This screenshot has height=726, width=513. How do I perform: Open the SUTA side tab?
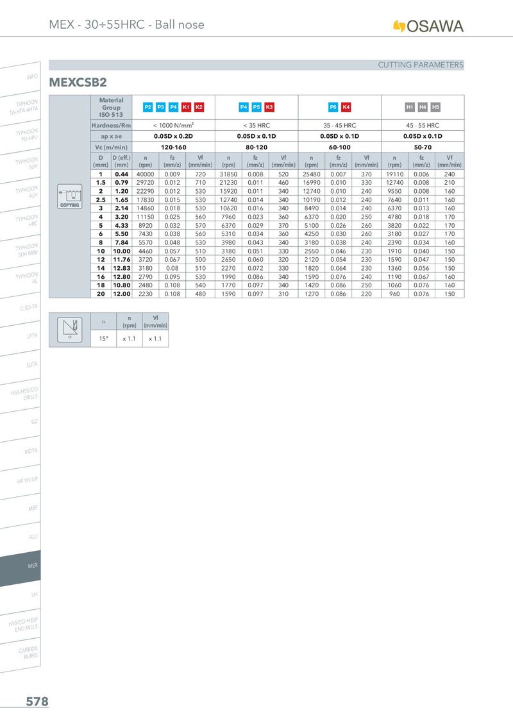point(21,366)
